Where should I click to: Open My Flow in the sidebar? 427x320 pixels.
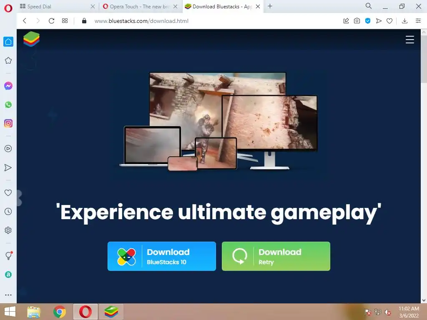pyautogui.click(x=8, y=167)
